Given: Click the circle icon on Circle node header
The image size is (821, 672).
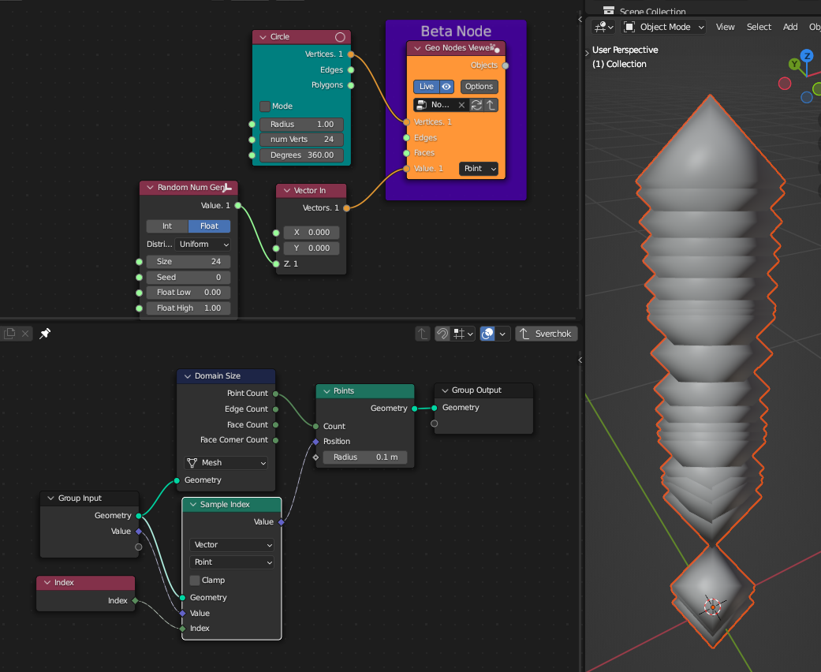Looking at the screenshot, I should (340, 37).
